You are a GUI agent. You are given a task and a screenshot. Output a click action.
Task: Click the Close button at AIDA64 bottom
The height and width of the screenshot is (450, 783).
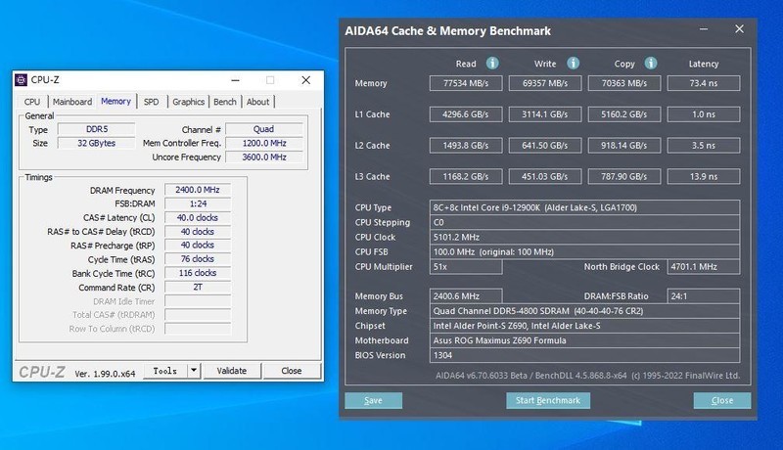[722, 400]
